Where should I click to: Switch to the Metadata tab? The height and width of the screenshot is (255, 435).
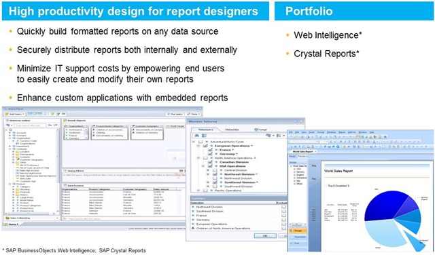tap(232, 130)
